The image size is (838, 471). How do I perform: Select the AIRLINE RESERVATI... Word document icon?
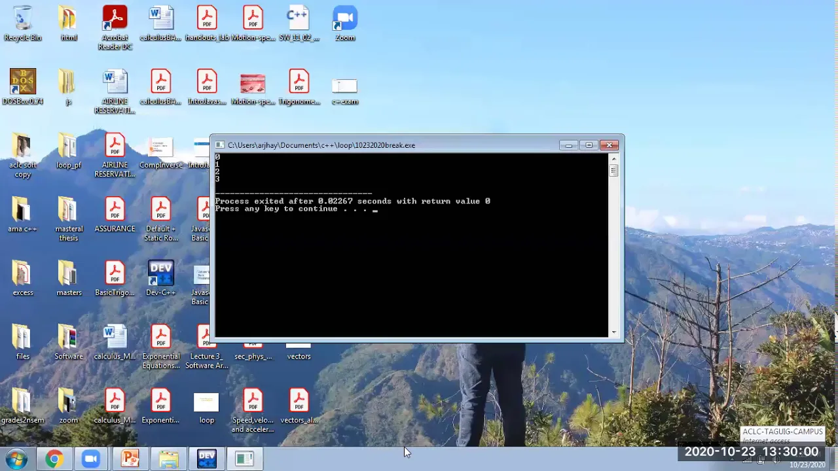(x=115, y=92)
